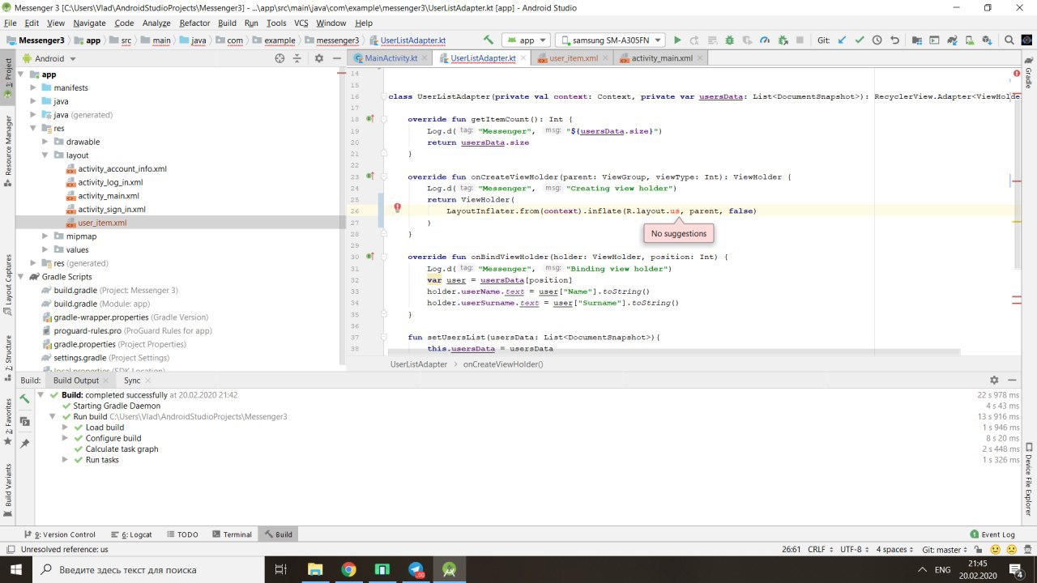Open Build panel gear options
This screenshot has width=1037, height=583.
pos(994,380)
